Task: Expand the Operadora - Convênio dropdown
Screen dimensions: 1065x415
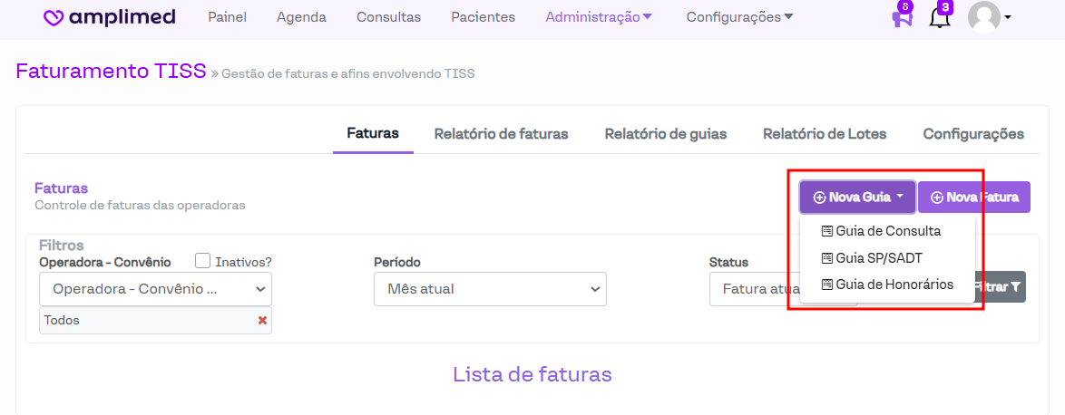Action: (x=155, y=289)
